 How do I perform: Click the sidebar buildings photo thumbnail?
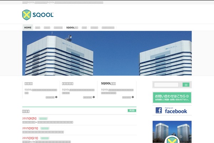point(172,132)
